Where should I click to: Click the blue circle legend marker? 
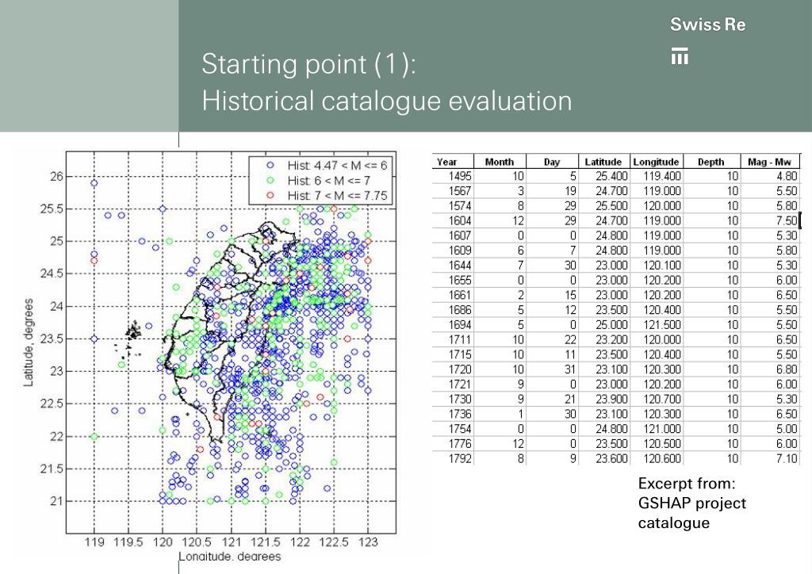(270, 166)
